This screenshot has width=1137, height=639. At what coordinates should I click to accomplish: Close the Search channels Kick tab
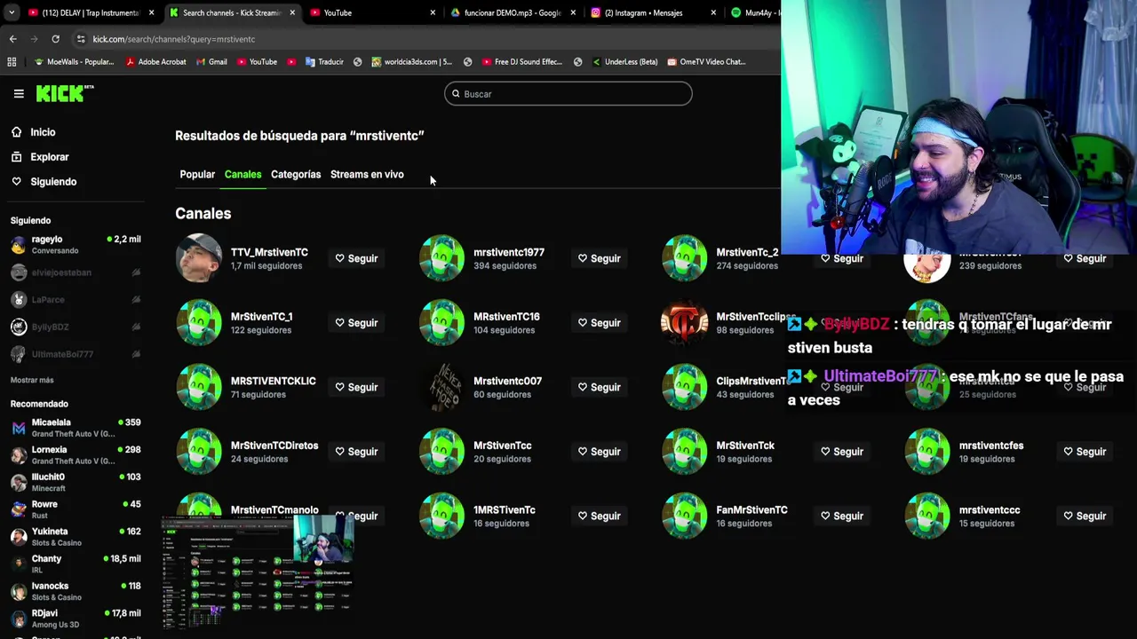(x=292, y=12)
